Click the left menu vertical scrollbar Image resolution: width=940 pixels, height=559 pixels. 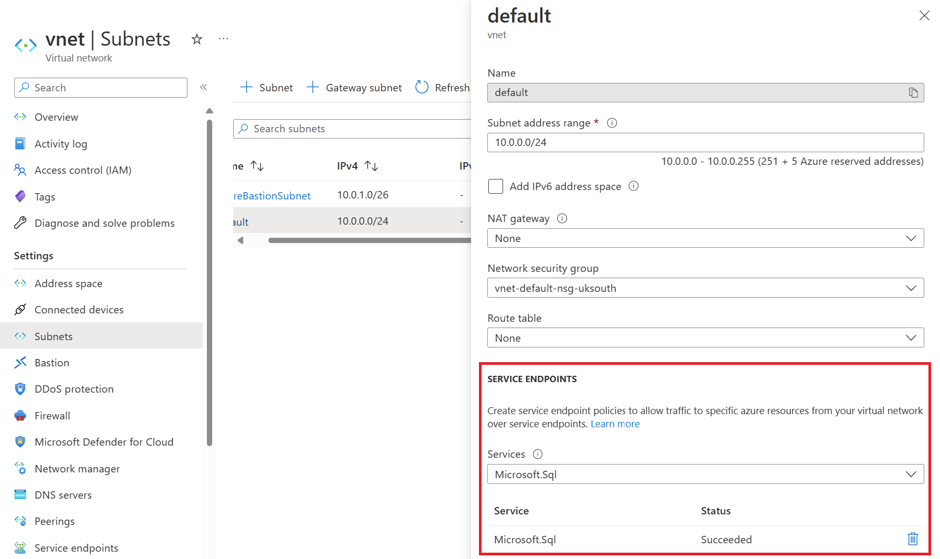210,283
